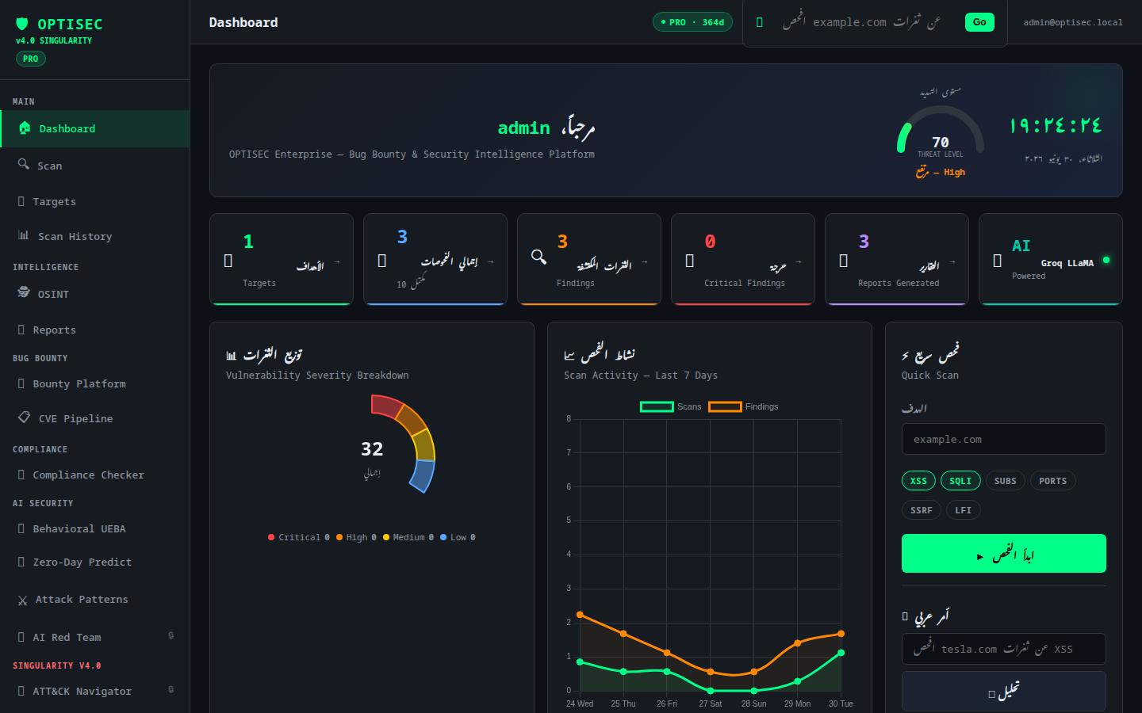The height and width of the screenshot is (713, 1142).
Task: Open Compliance Checker
Action: click(95, 475)
